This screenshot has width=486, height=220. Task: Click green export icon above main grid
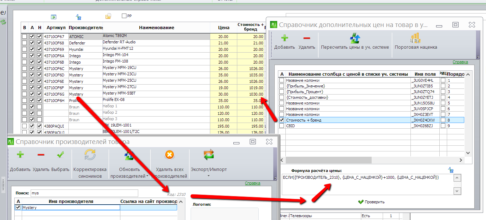pyautogui.click(x=53, y=16)
